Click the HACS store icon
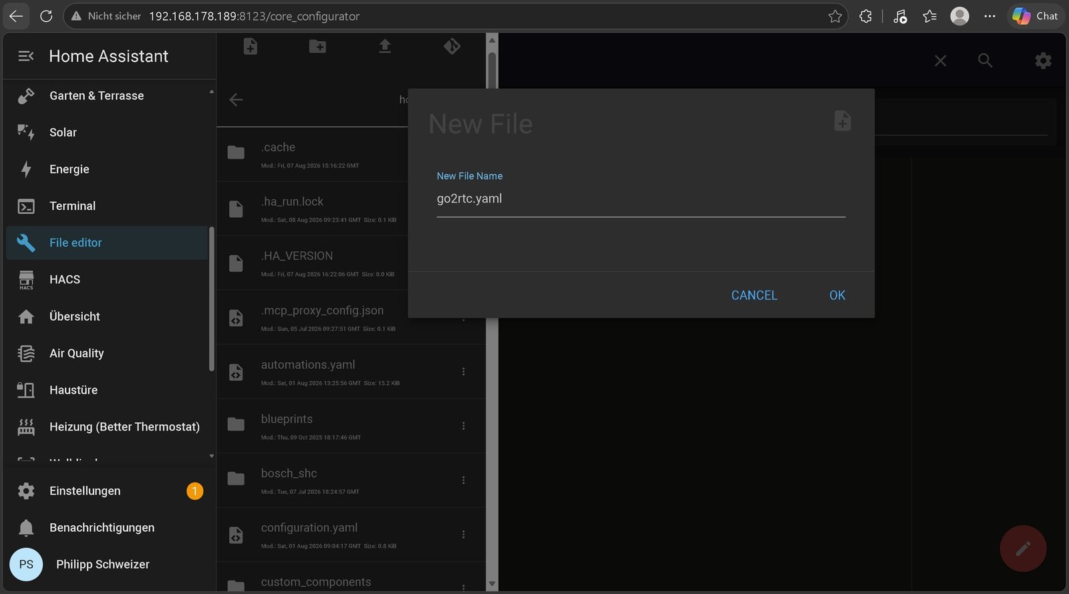The image size is (1069, 594). pyautogui.click(x=26, y=279)
